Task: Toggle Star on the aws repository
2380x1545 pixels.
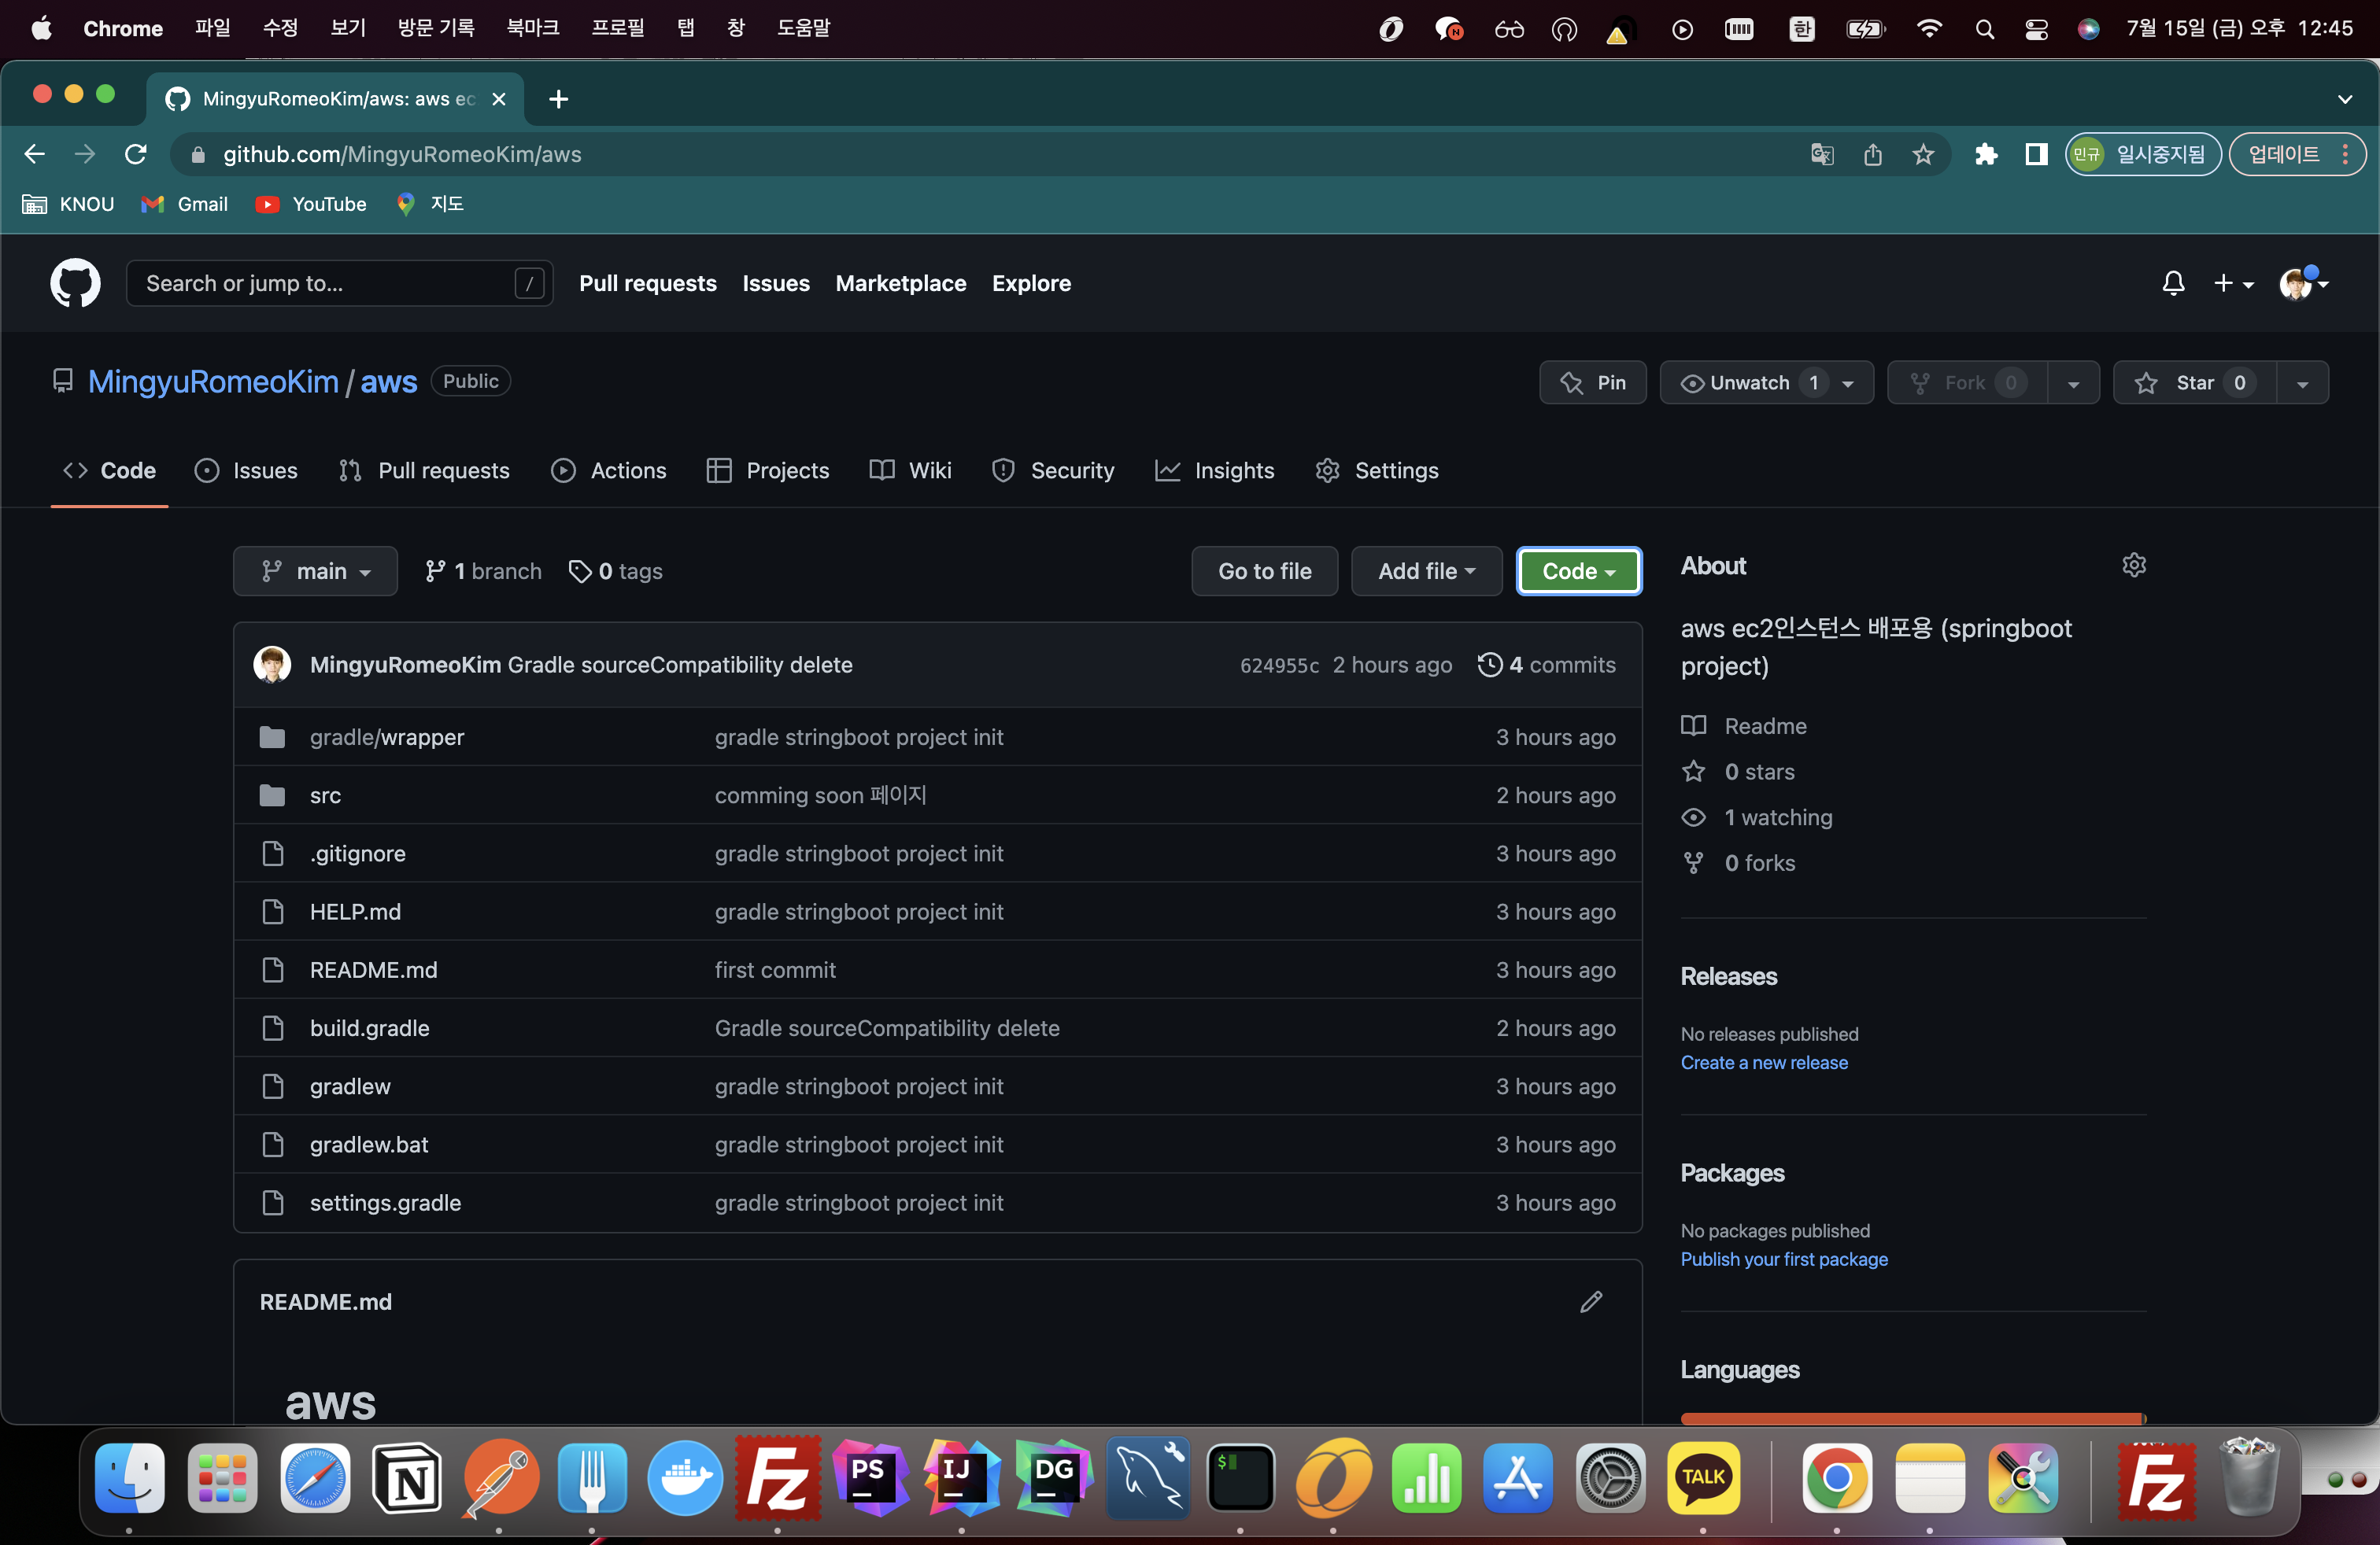Action: point(2194,383)
